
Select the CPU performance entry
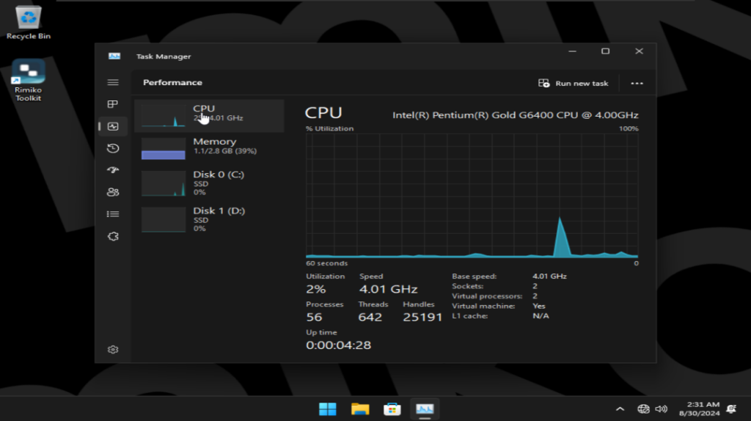click(x=209, y=116)
